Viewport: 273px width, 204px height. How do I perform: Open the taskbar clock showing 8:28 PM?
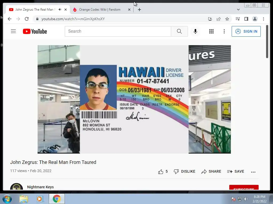[x=259, y=199]
